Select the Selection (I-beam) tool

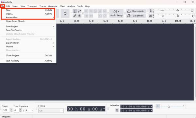(75, 11)
